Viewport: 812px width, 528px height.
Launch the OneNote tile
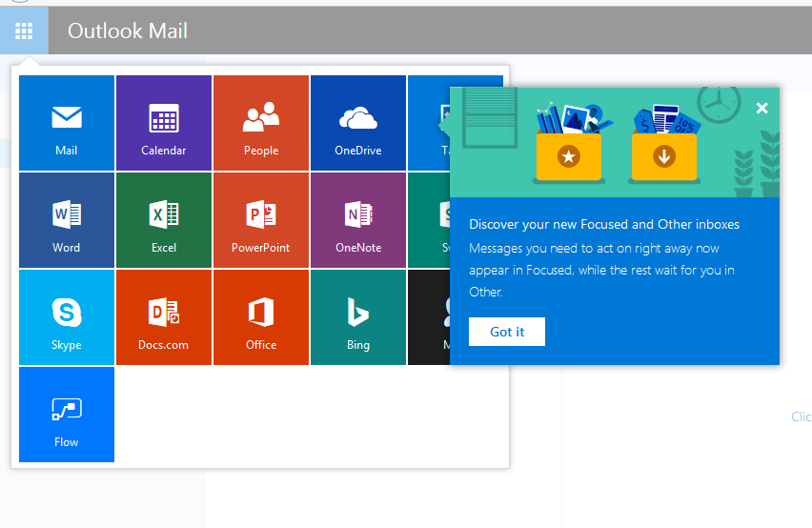click(358, 220)
